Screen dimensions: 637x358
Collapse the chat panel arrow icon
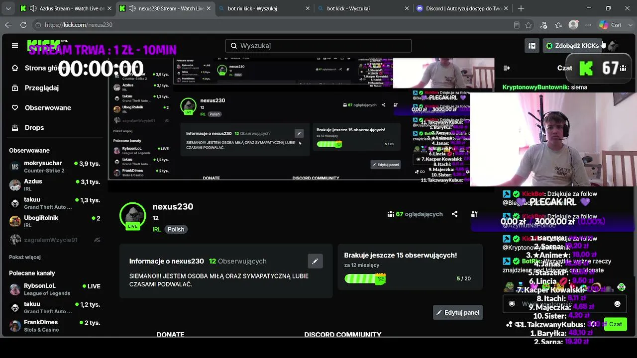(507, 68)
